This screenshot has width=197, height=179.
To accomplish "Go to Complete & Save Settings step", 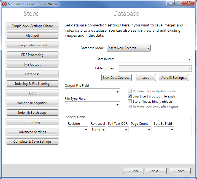I will [x=33, y=142].
